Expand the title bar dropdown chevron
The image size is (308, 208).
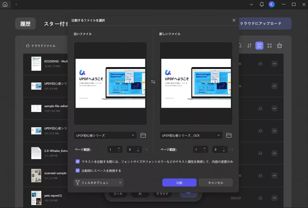point(251,4)
